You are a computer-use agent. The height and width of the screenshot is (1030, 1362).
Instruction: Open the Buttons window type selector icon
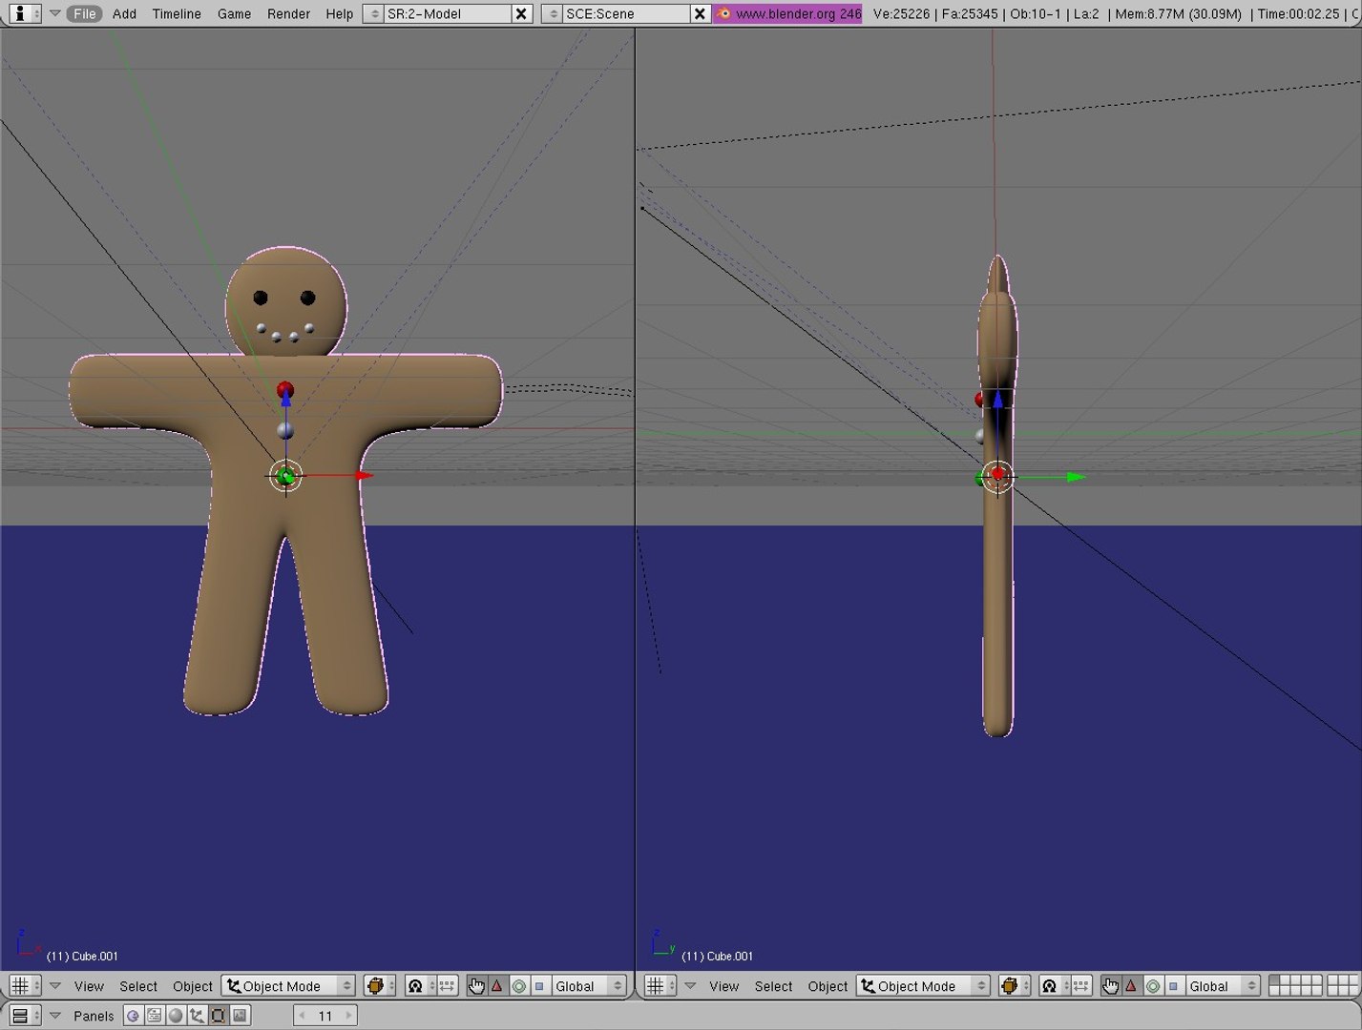(24, 1016)
